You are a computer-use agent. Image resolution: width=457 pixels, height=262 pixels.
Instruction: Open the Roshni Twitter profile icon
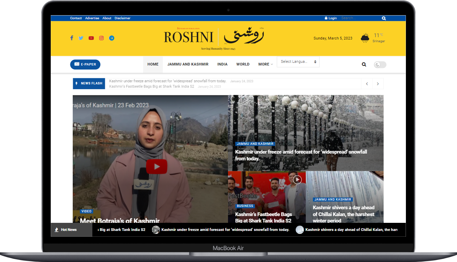click(x=81, y=38)
